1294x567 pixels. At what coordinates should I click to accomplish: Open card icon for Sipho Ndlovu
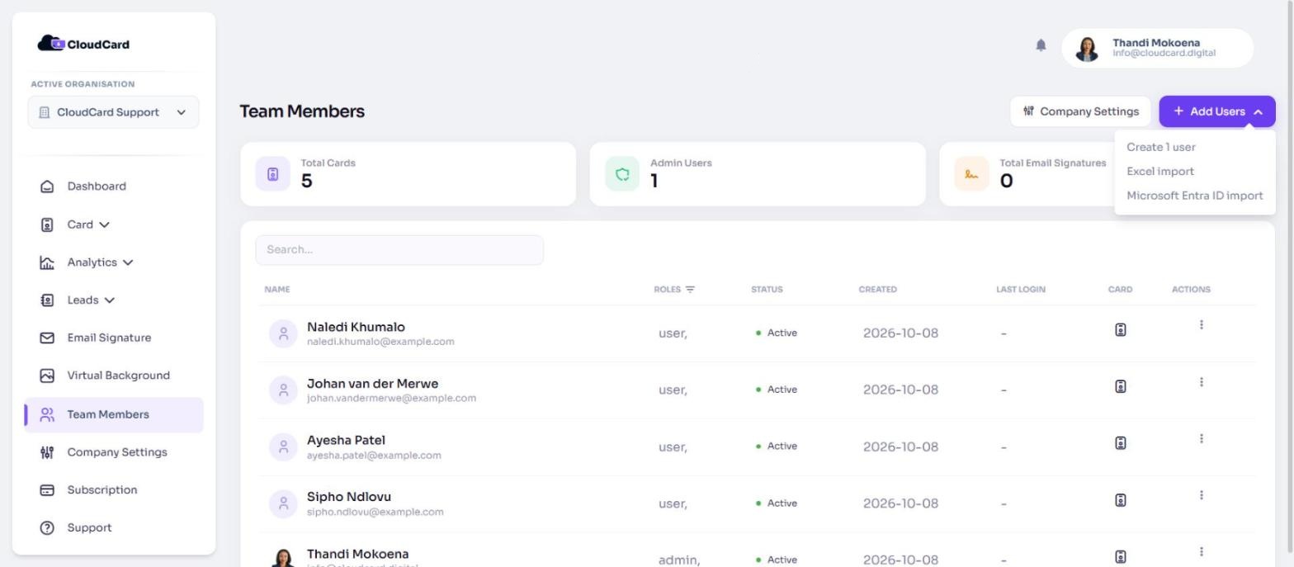(x=1121, y=500)
